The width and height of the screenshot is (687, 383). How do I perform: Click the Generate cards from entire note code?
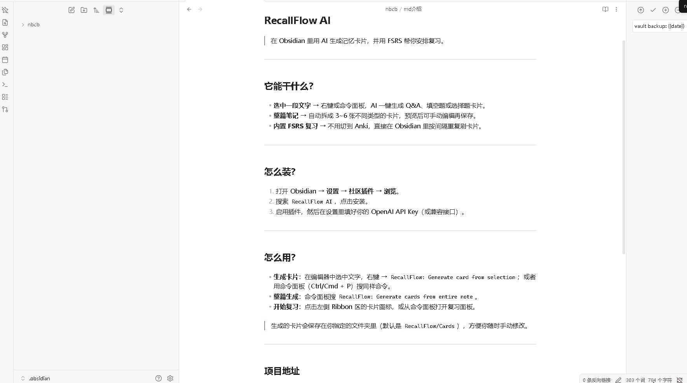(x=406, y=297)
